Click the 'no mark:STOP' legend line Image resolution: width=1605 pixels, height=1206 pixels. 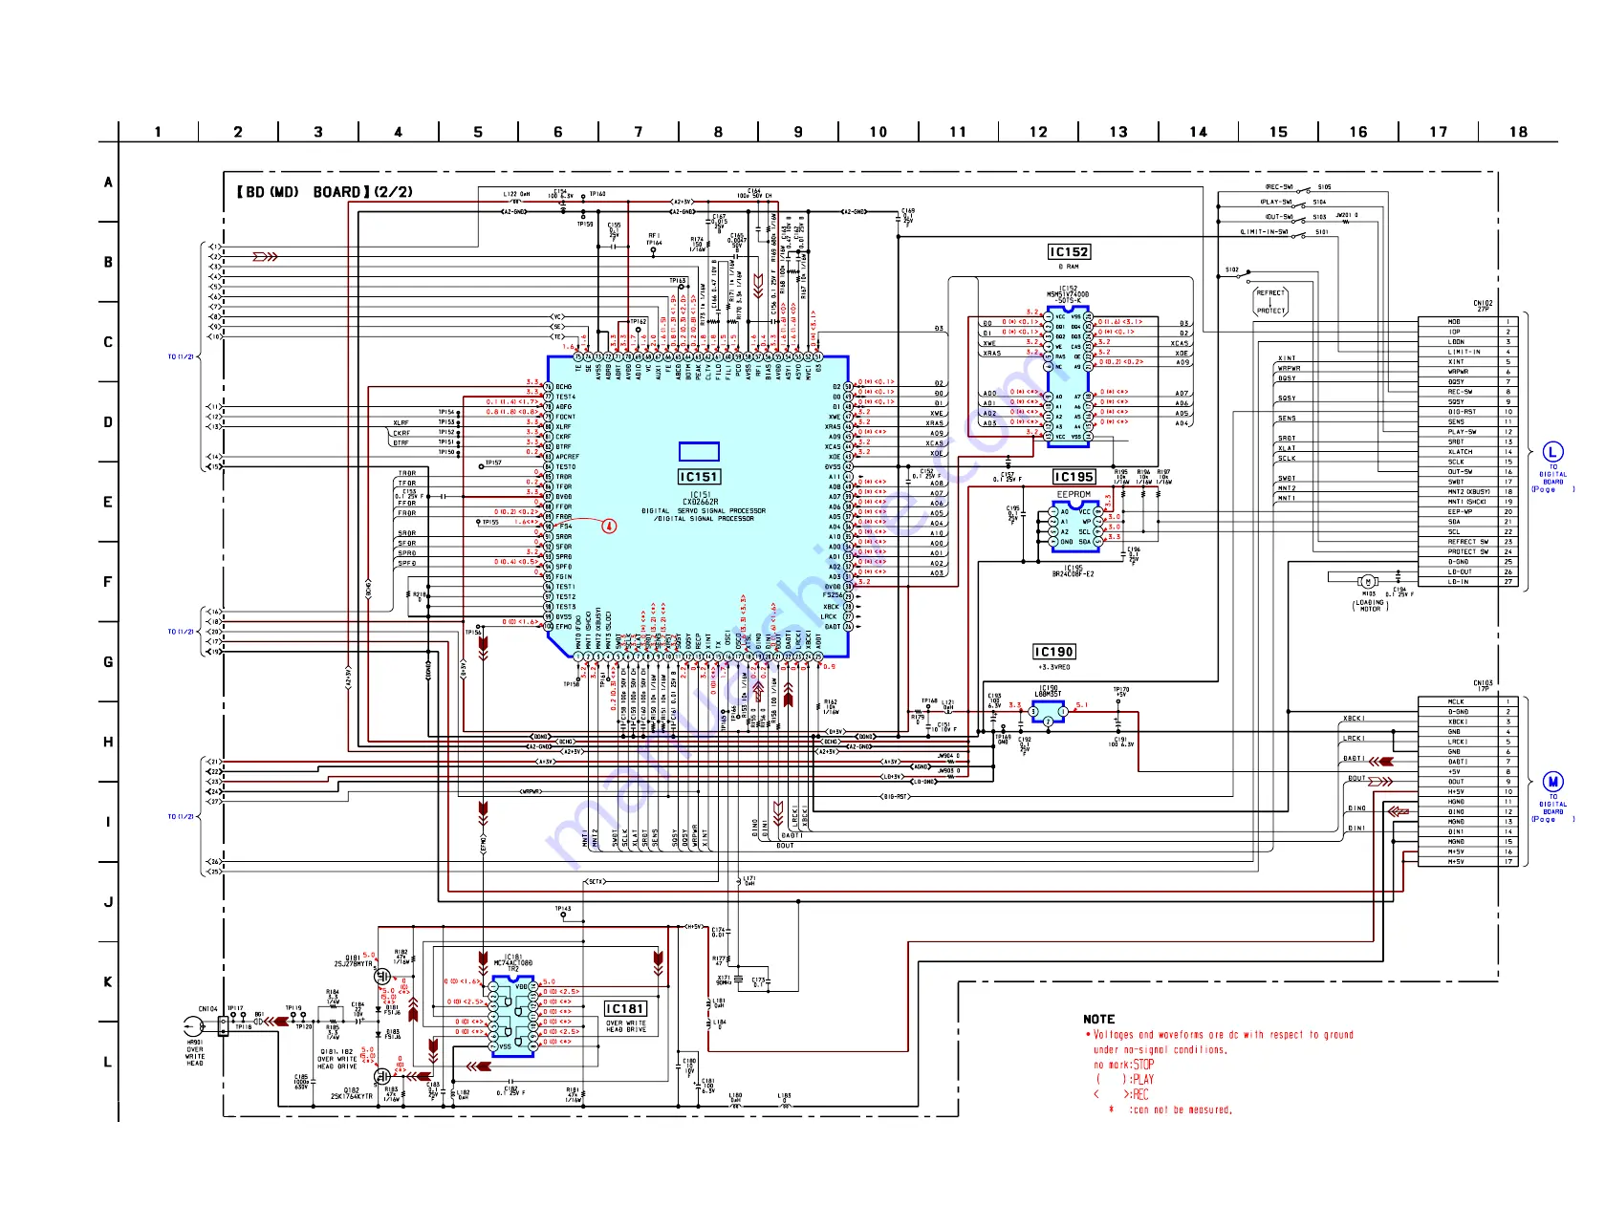tap(1124, 1065)
